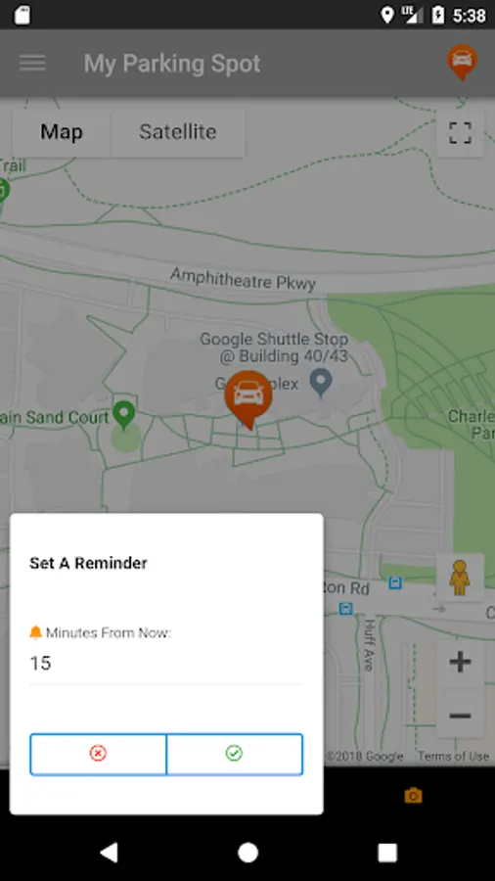The height and width of the screenshot is (881, 495).
Task: Click the green Sand Court location pin
Action: coord(124,415)
